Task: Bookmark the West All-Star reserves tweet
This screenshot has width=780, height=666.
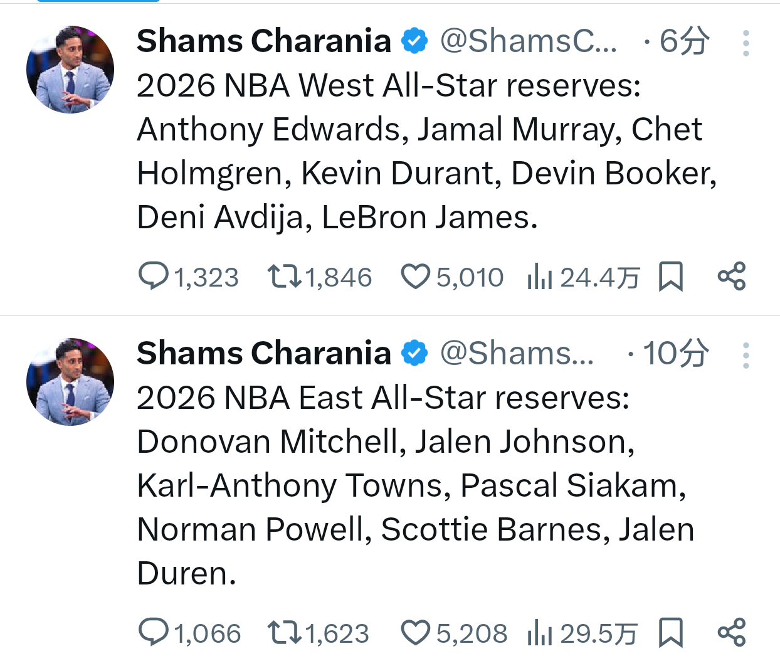Action: pos(672,276)
